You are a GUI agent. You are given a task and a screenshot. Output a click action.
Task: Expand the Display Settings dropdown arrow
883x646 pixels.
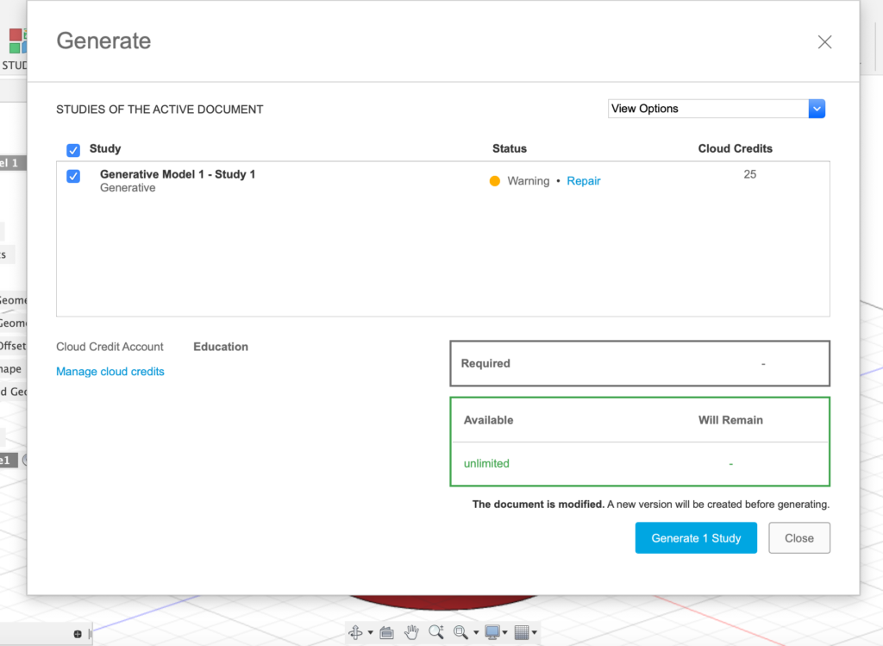(x=506, y=633)
